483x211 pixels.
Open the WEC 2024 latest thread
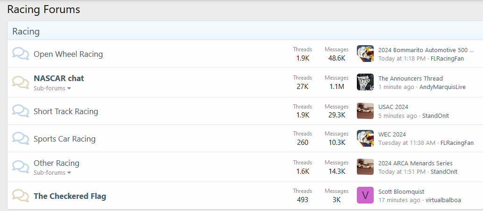[392, 135]
